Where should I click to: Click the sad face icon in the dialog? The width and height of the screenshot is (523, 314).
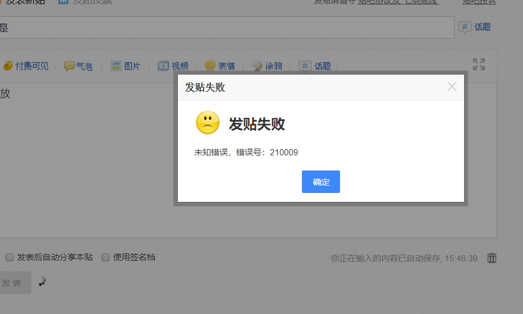click(208, 122)
